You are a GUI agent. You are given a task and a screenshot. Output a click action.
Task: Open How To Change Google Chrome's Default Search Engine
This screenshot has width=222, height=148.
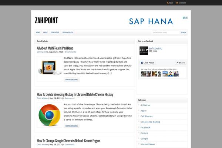pos(68,141)
